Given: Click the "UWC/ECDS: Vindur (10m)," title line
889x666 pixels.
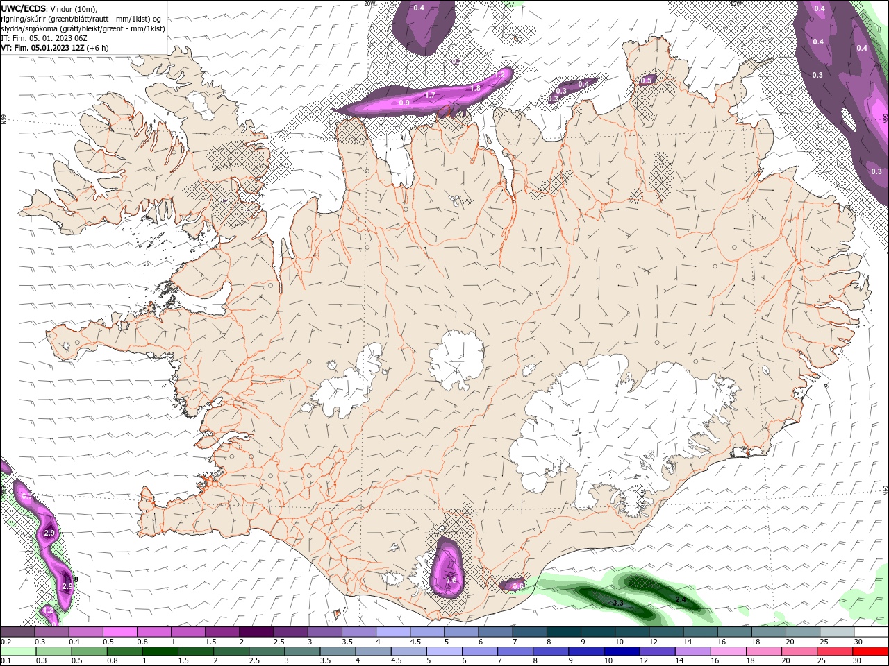Looking at the screenshot, I should 49,8.
